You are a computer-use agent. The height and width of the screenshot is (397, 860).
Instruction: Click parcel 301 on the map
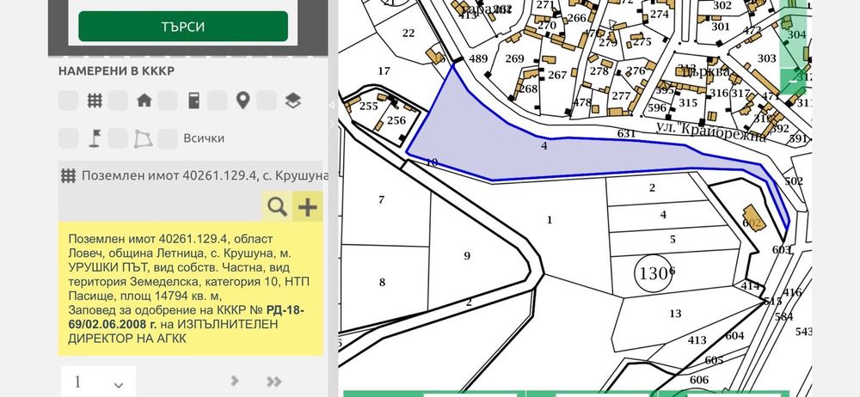(x=721, y=27)
